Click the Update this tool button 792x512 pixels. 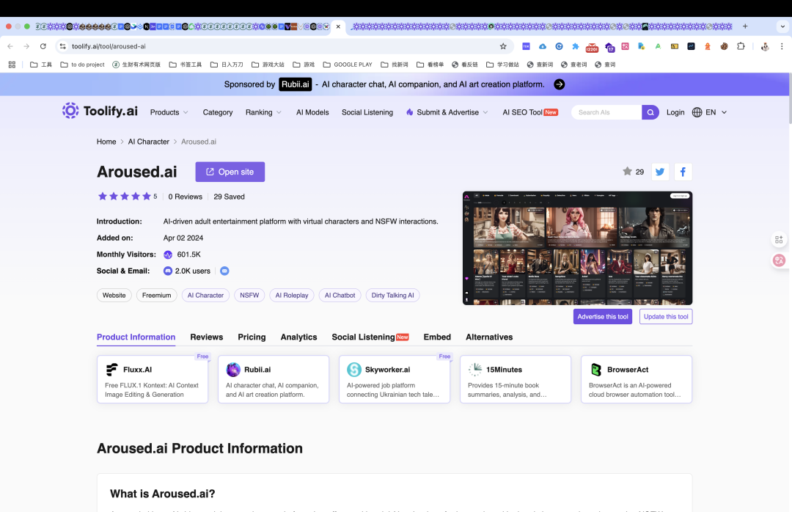pyautogui.click(x=666, y=316)
